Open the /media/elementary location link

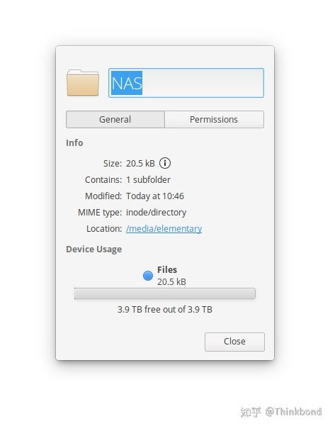pyautogui.click(x=164, y=229)
